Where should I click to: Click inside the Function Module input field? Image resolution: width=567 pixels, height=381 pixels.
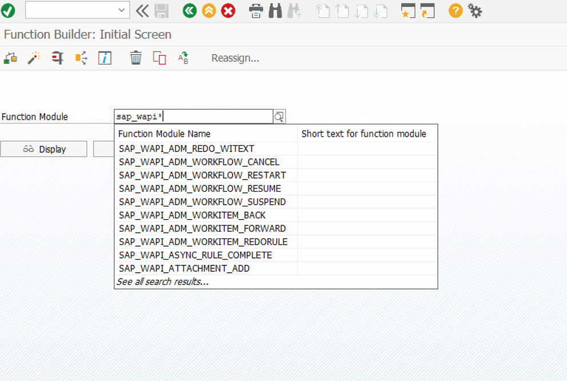pyautogui.click(x=193, y=117)
